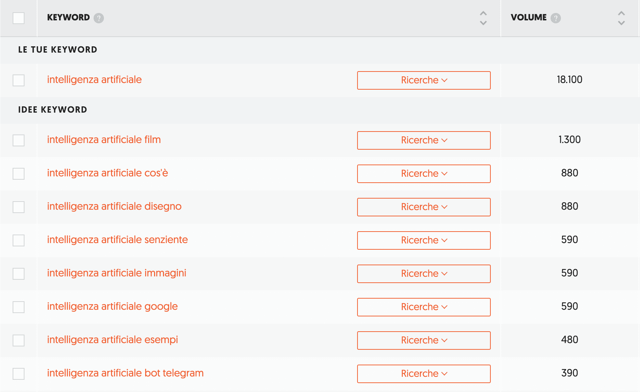Click the VOLUME column header label
The width and height of the screenshot is (640, 392).
[528, 17]
